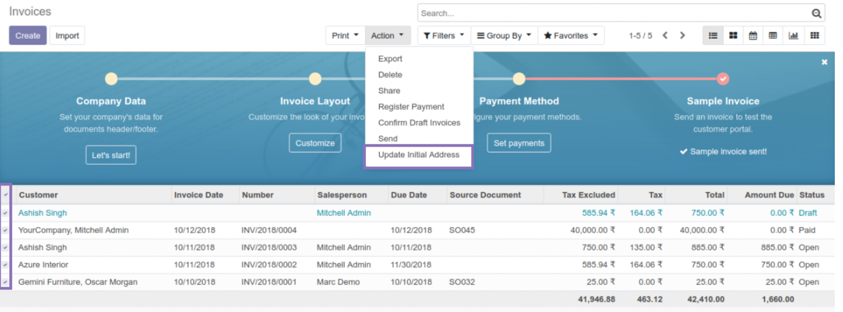Screen dimensions: 843x312
Task: Toggle the select-all header checkbox
Action: (6, 195)
